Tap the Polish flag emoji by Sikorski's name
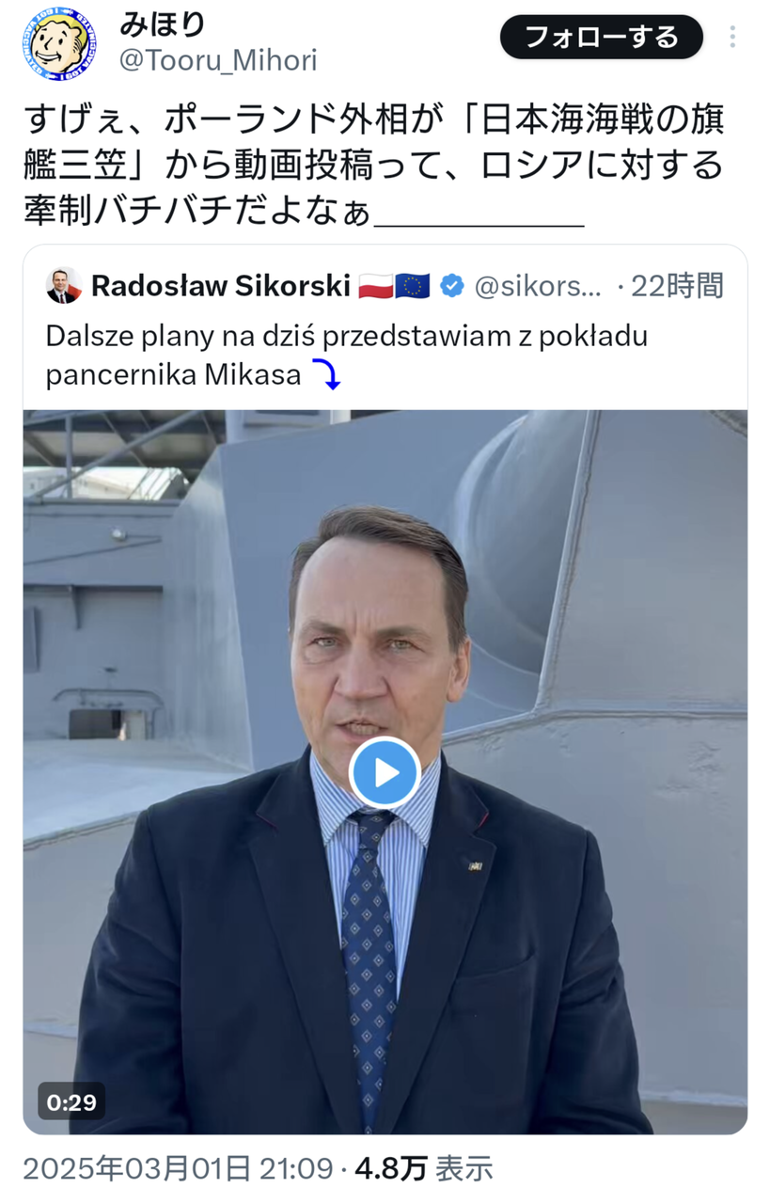Screen dimensions: 770x1204 pyautogui.click(x=375, y=286)
